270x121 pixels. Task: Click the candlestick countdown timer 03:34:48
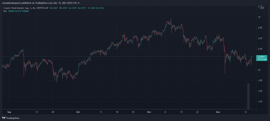[x=261, y=59]
